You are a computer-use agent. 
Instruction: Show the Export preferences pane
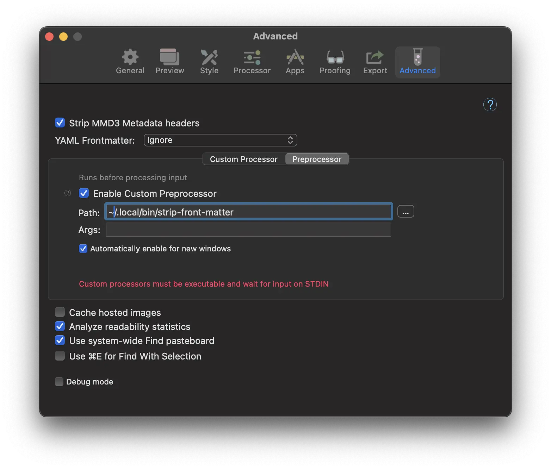pyautogui.click(x=375, y=62)
